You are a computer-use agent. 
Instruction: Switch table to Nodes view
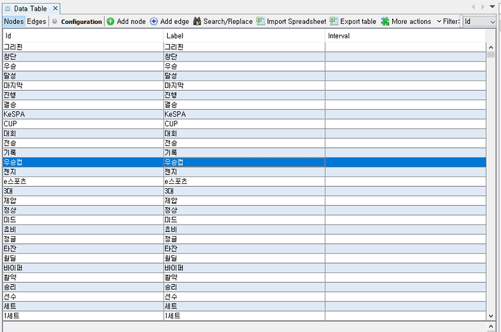pos(14,21)
